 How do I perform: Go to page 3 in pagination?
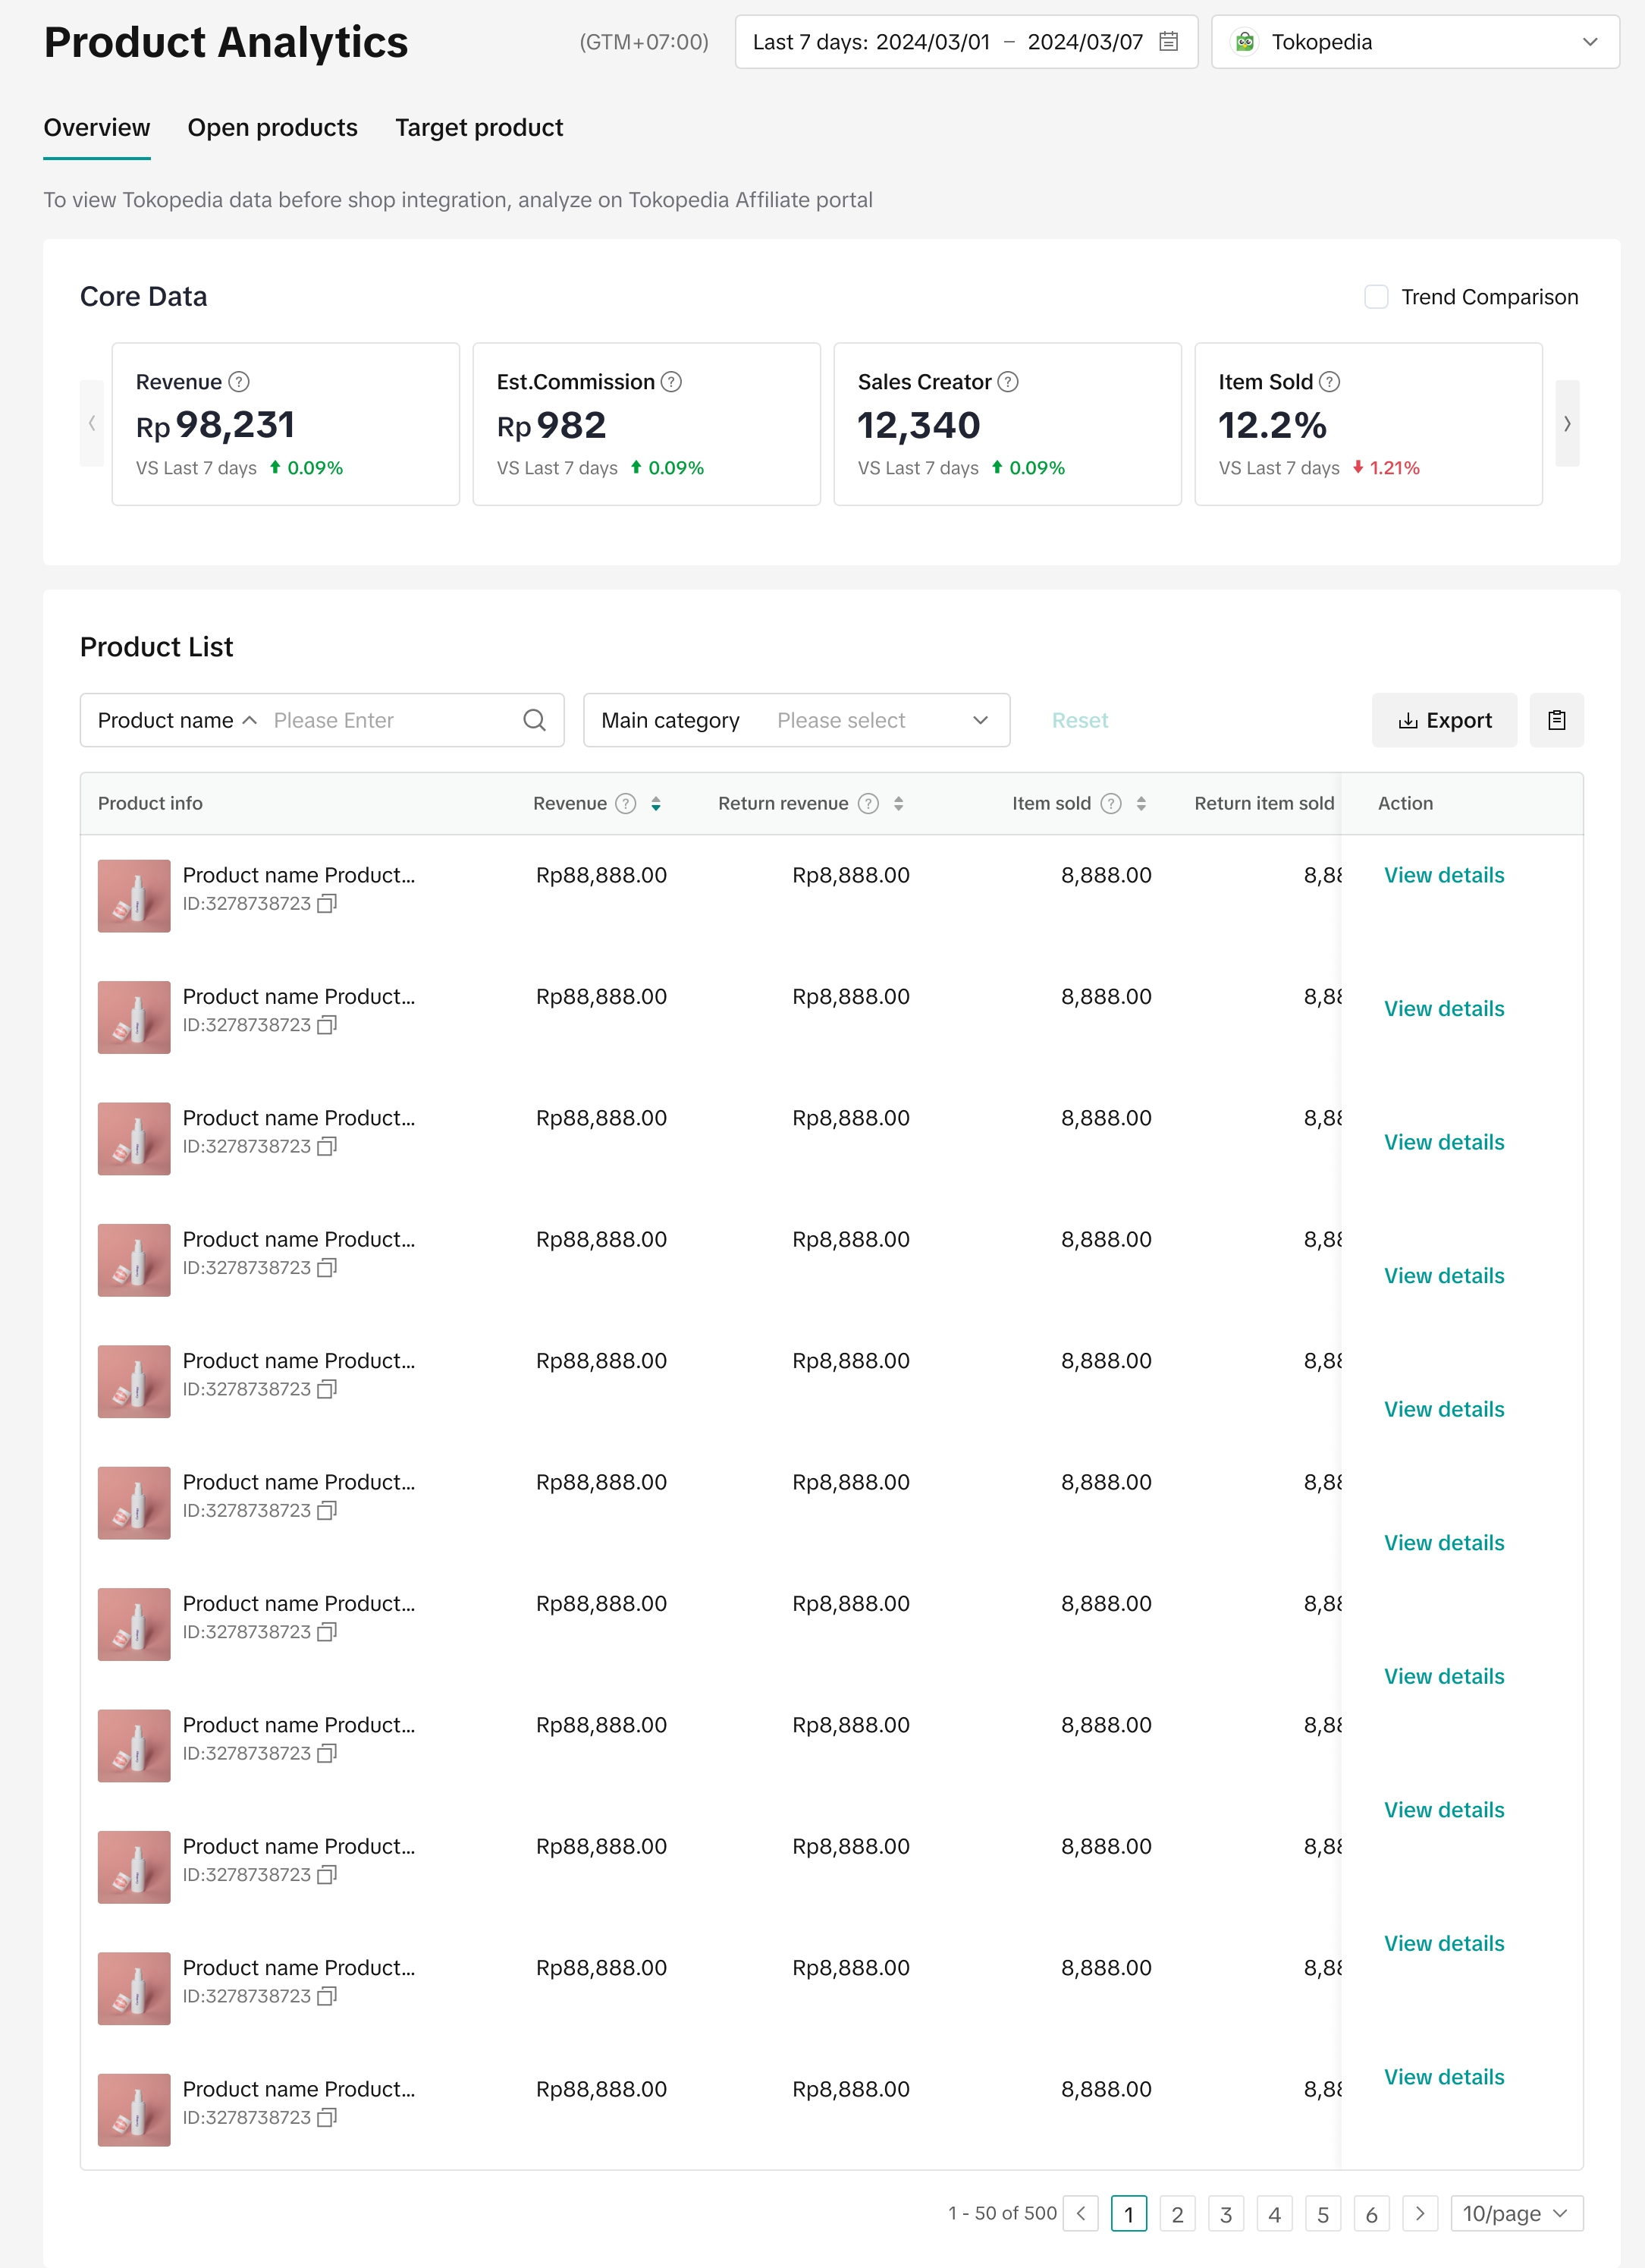pos(1226,2214)
